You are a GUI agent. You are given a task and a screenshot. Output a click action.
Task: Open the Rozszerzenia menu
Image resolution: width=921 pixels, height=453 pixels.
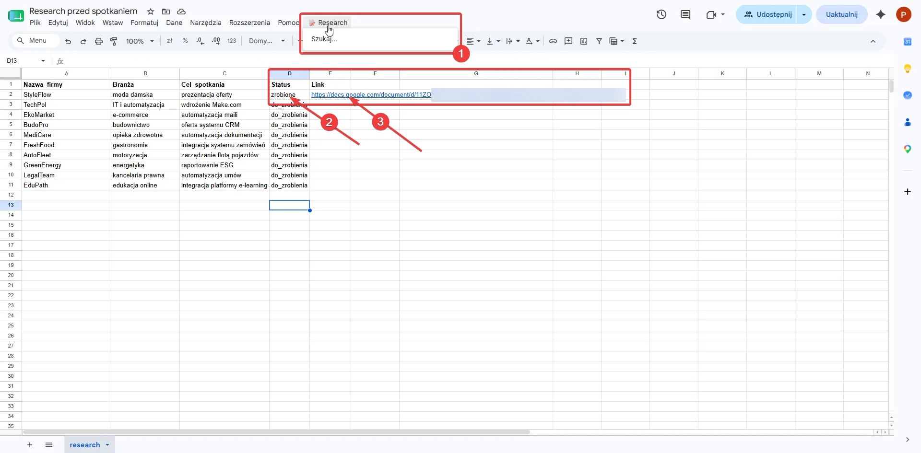pos(249,23)
